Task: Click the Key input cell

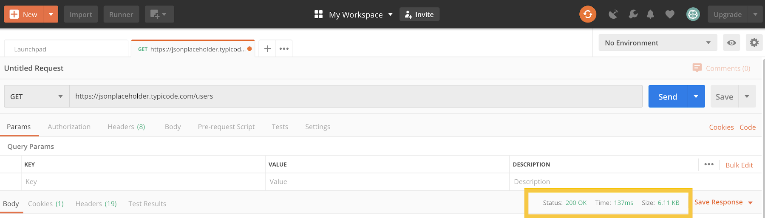Action: [x=143, y=181]
